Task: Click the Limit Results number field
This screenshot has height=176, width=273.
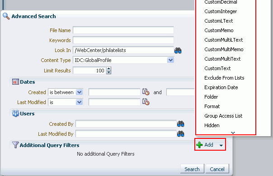Action: 89,71
